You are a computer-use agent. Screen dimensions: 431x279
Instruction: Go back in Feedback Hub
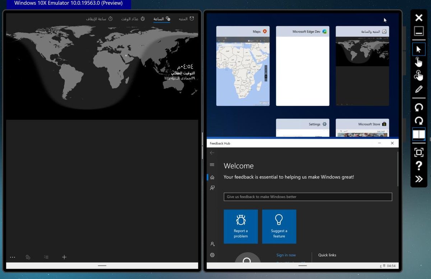tap(212, 153)
